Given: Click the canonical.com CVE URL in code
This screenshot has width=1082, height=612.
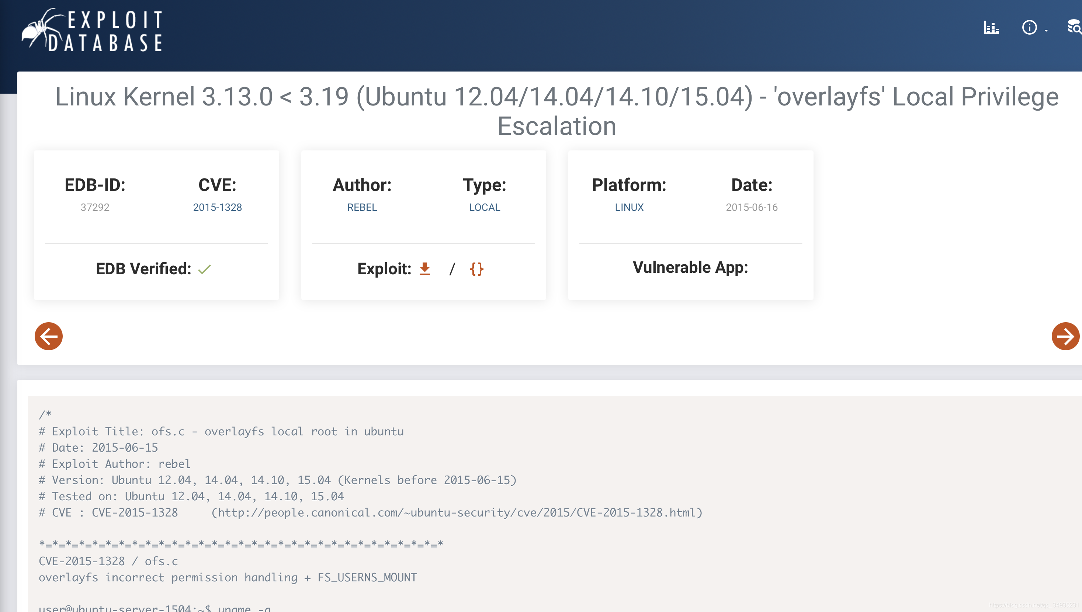Looking at the screenshot, I should click(457, 512).
